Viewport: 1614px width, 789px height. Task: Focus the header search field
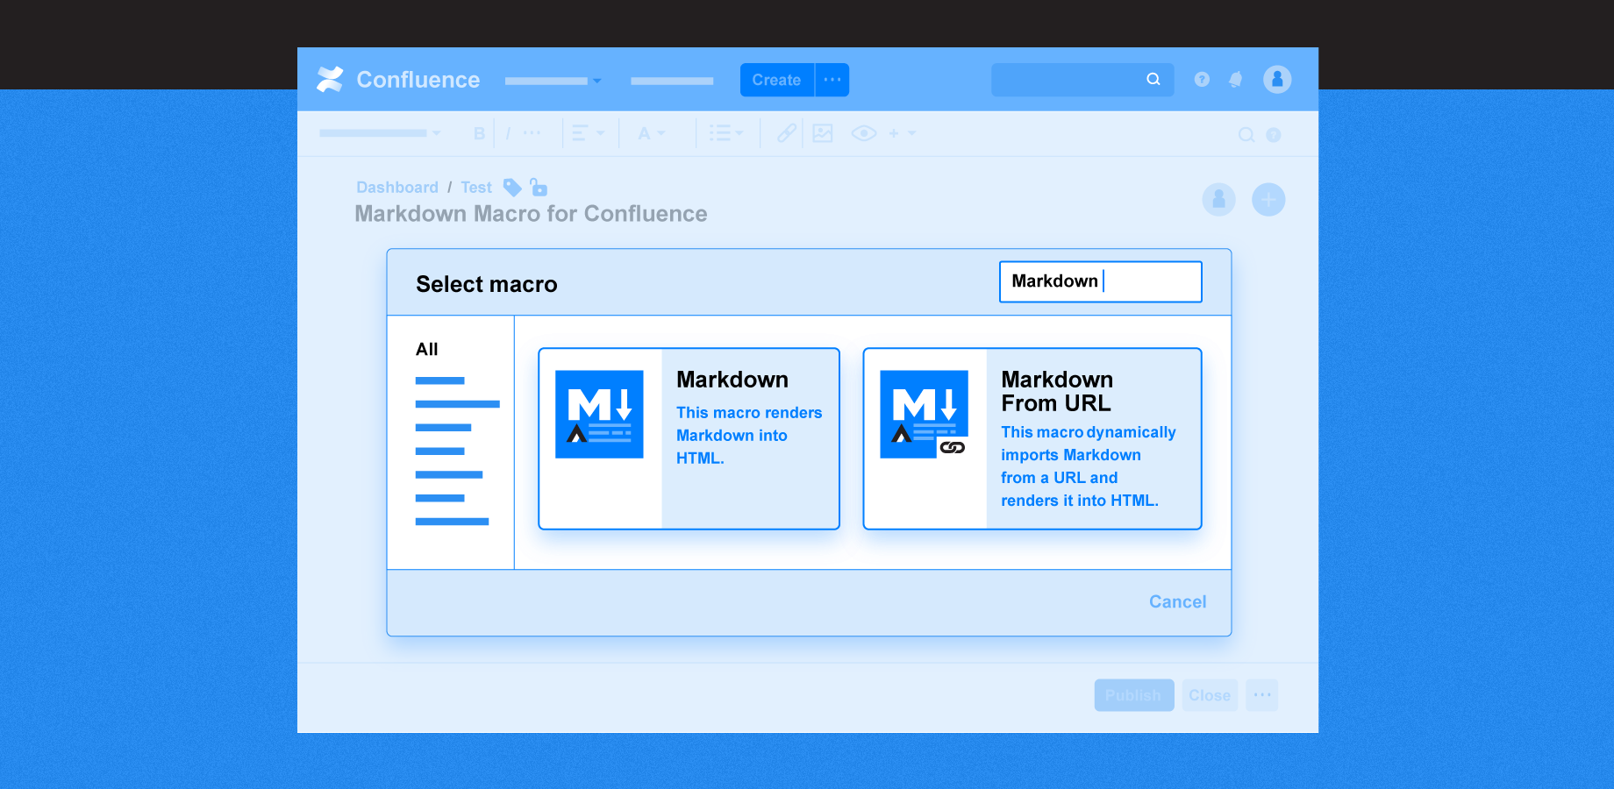(1082, 80)
